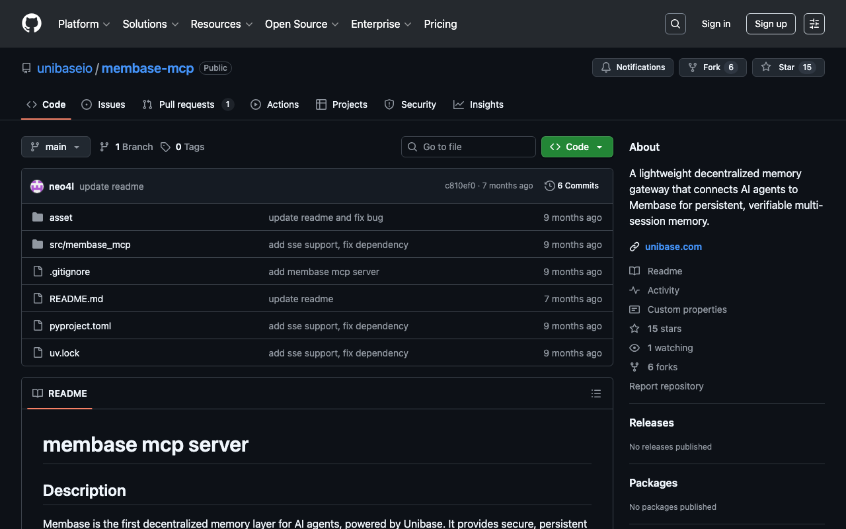Click the Notifications bell button

click(x=633, y=67)
